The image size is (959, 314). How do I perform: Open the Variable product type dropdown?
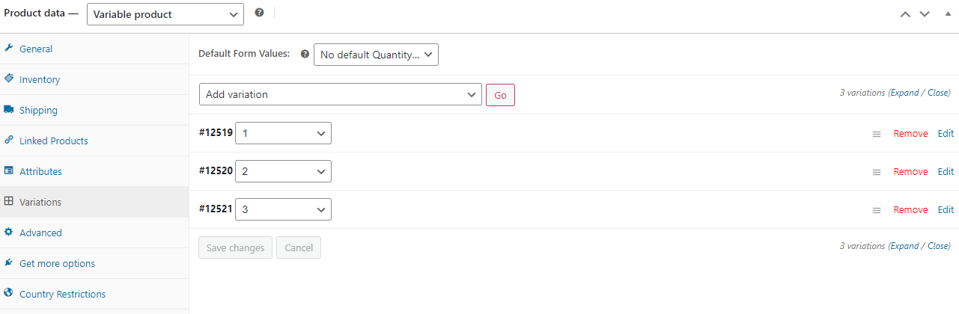(x=165, y=14)
